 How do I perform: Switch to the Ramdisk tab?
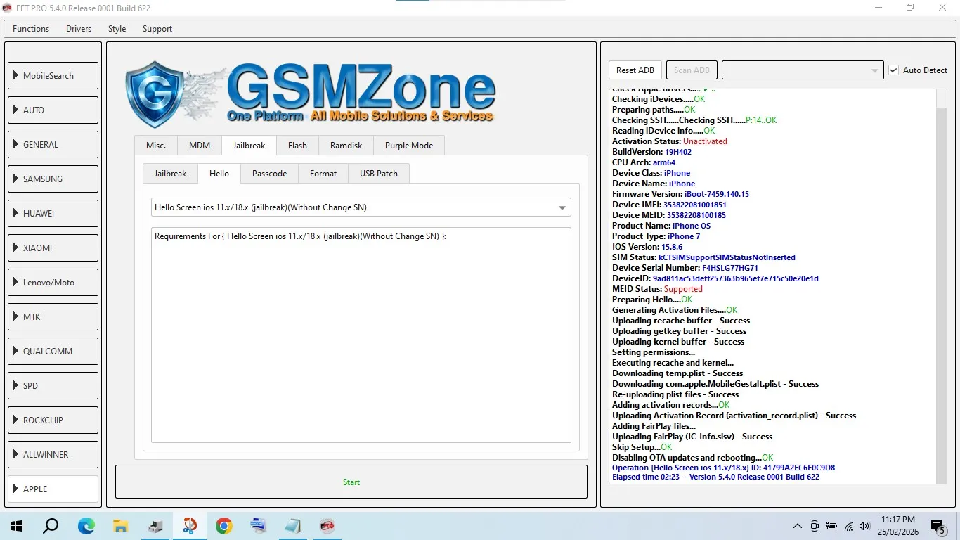(x=346, y=146)
